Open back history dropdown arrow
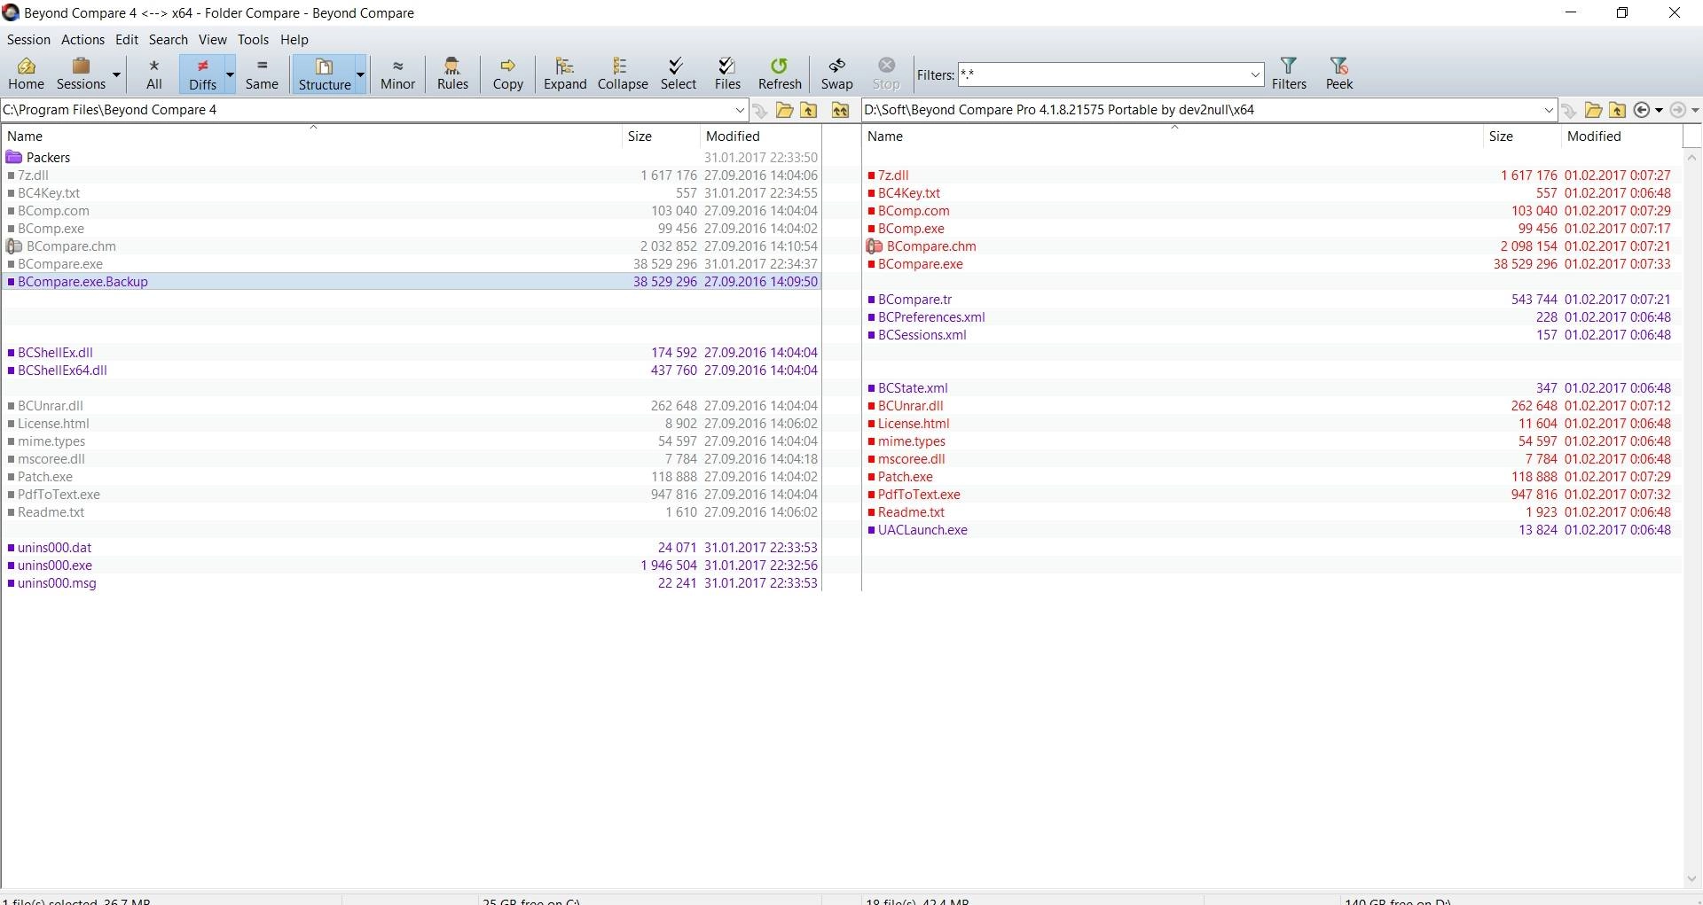This screenshot has height=905, width=1703. (1659, 110)
